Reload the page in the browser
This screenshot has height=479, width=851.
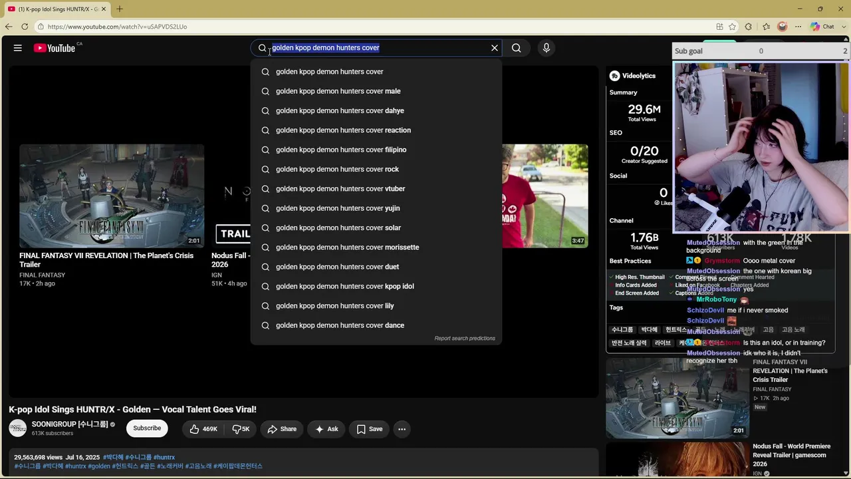(x=25, y=27)
